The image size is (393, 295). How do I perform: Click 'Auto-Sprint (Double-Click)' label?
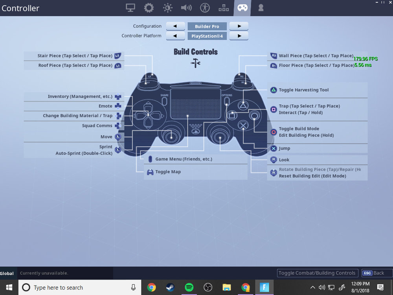[x=84, y=153]
